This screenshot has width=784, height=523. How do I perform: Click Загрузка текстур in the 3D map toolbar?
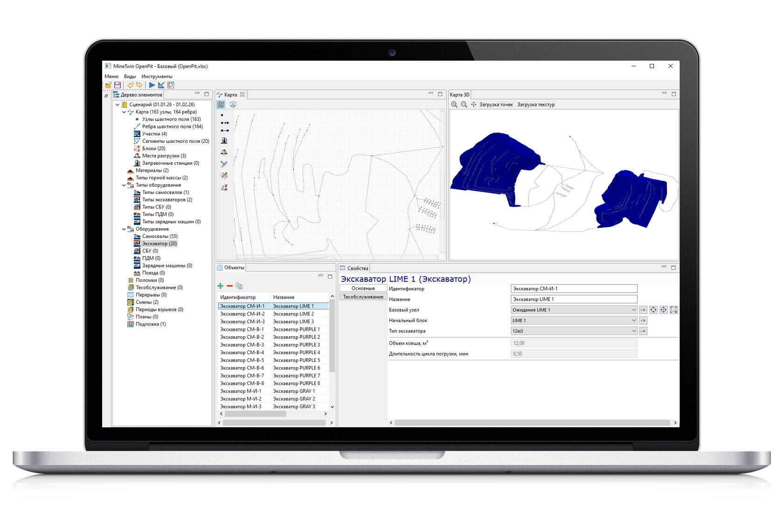coord(536,105)
